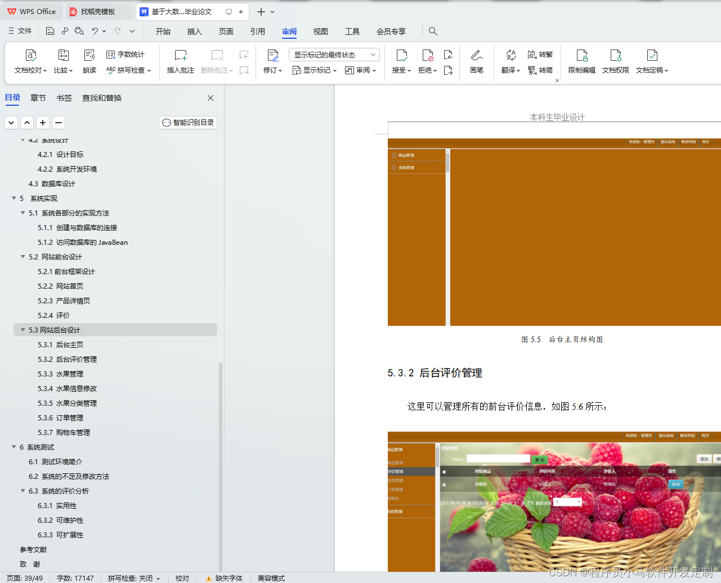Image resolution: width=721 pixels, height=583 pixels.
Task: Click the 缺失字体 warning in status bar
Action: 225,578
